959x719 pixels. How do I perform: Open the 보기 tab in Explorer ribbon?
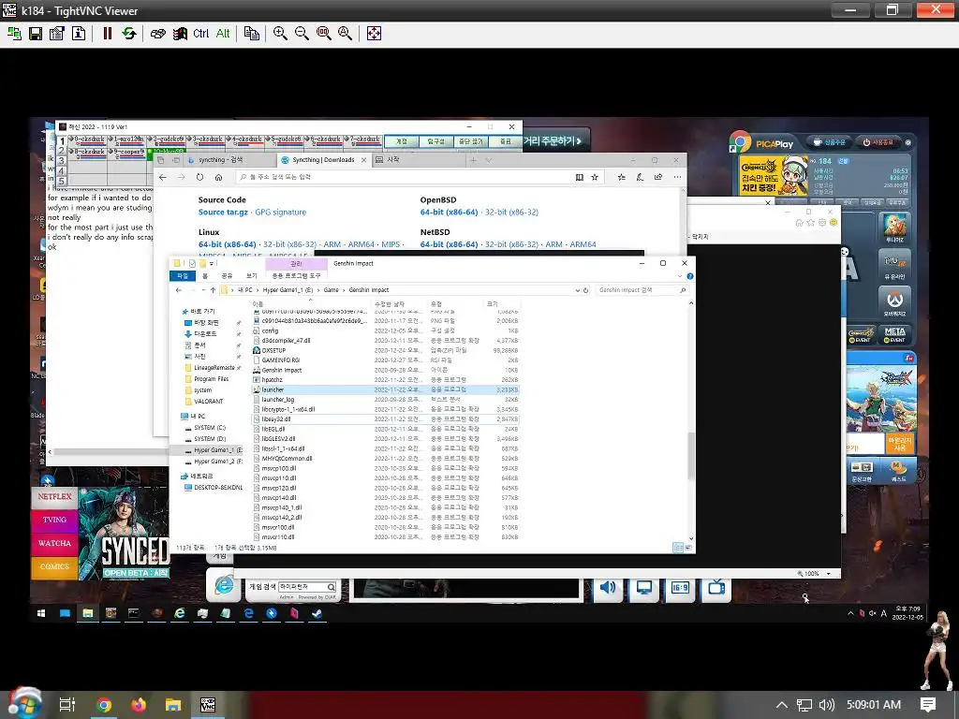coord(251,276)
